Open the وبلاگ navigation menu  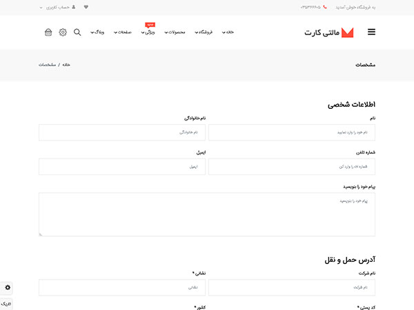[97, 32]
